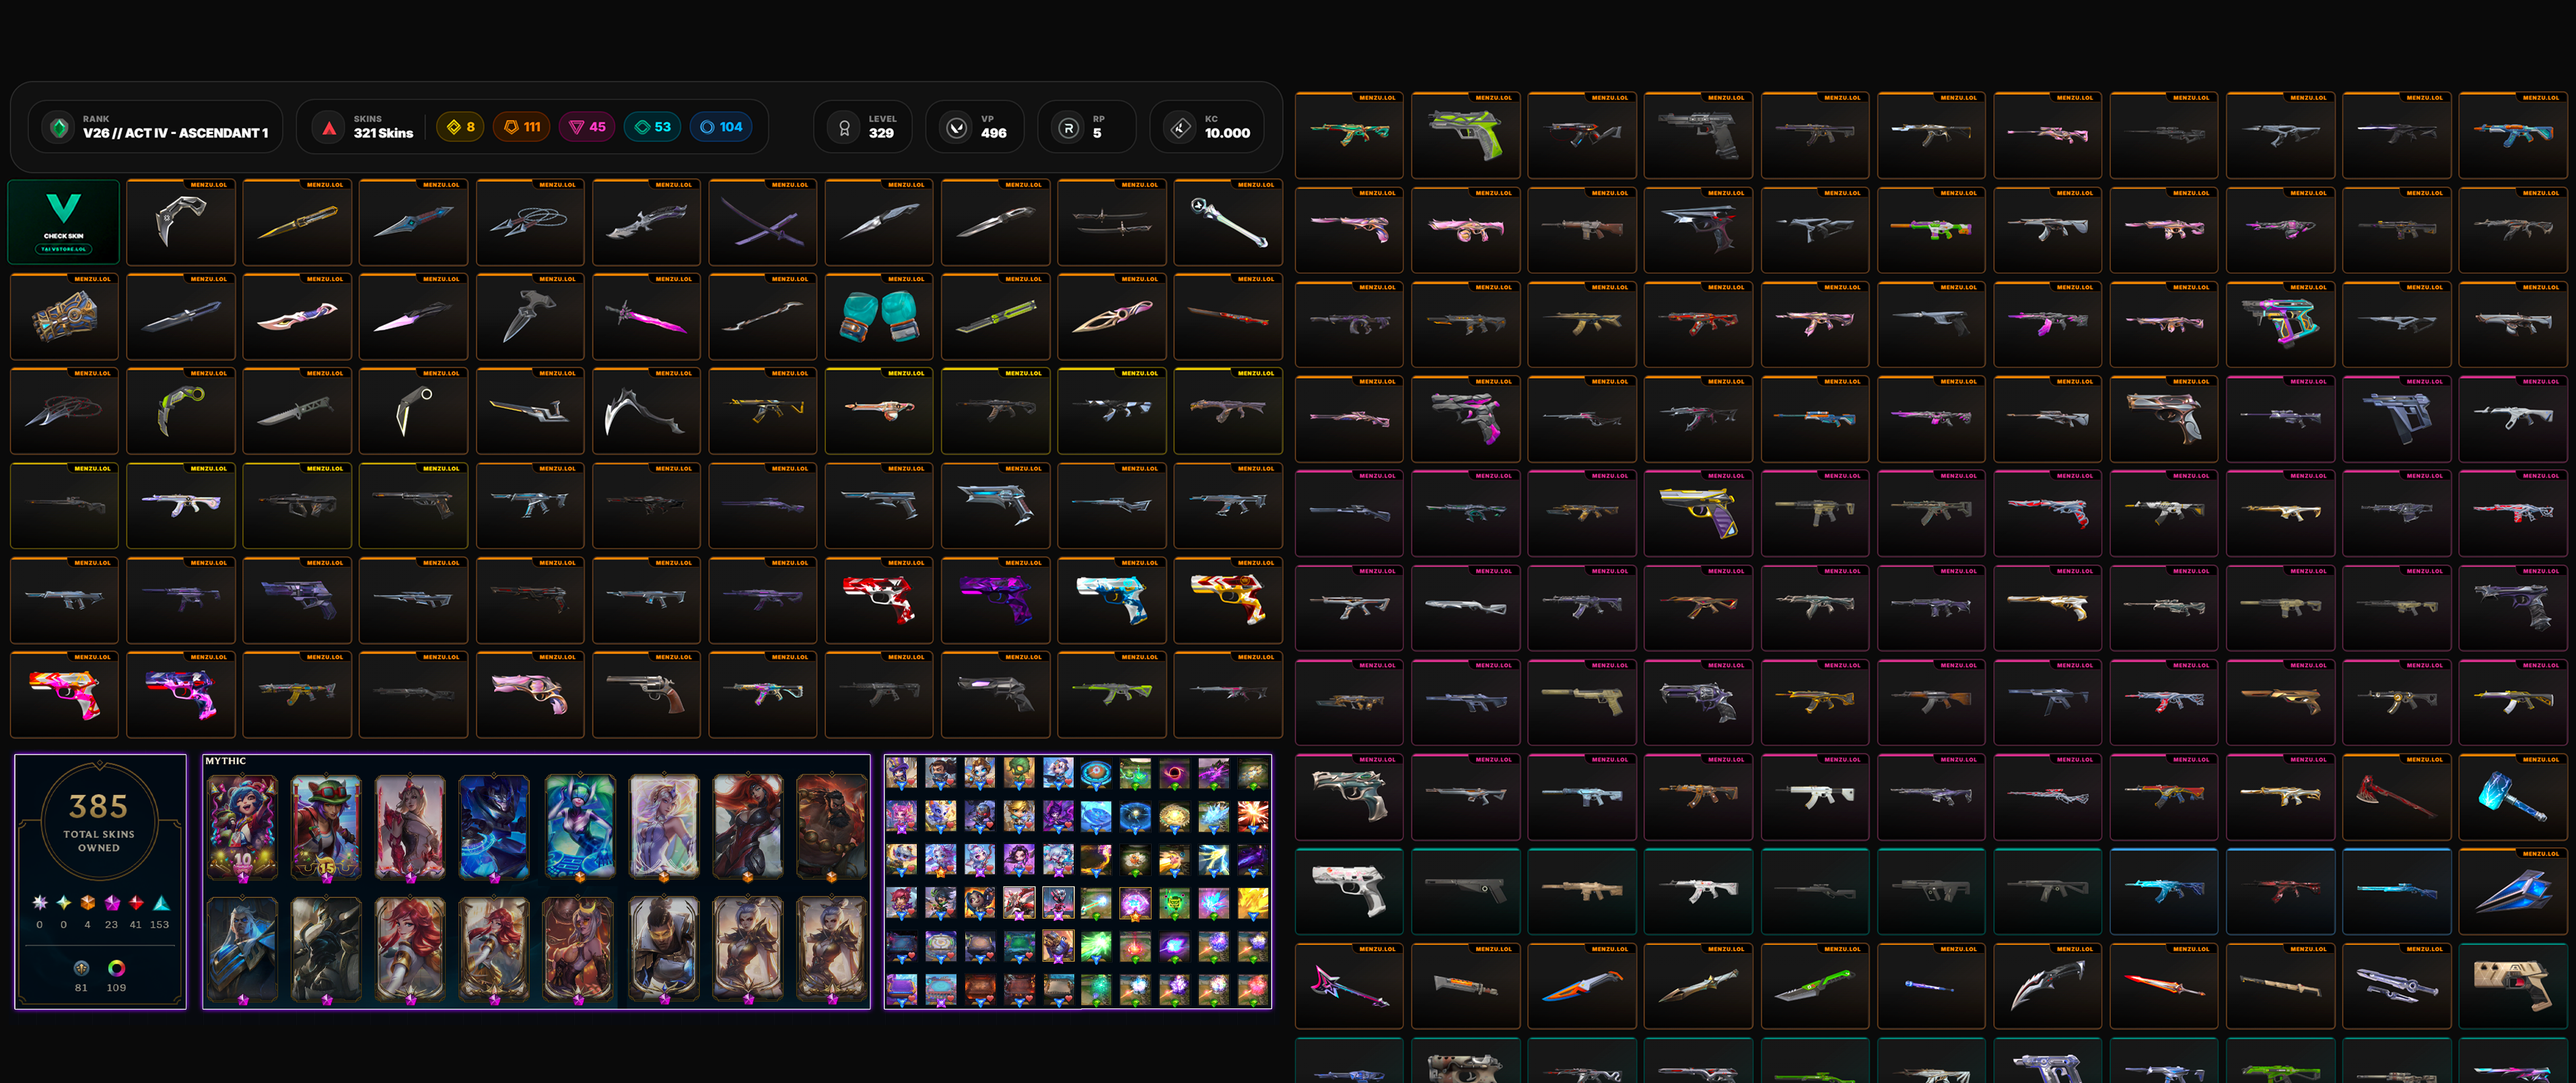Screen dimensions: 2576x1083
Task: Open the blue armored mecha champion card
Action: click(494, 828)
